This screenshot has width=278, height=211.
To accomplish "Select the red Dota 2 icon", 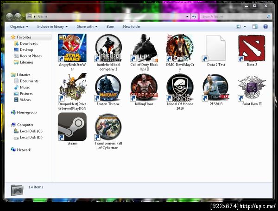I will 252,48.
